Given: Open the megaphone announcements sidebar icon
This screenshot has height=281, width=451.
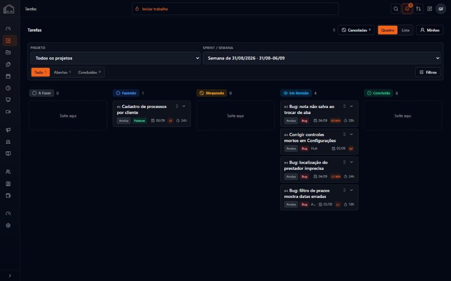Looking at the screenshot, I should 8,130.
